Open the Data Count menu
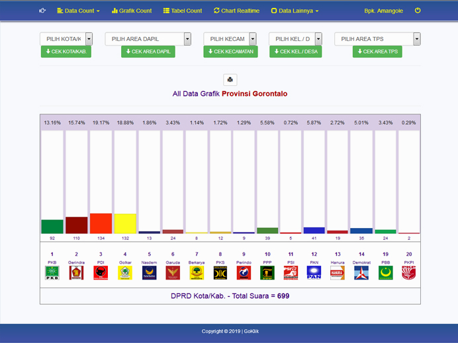This screenshot has height=343, width=458. pos(78,11)
